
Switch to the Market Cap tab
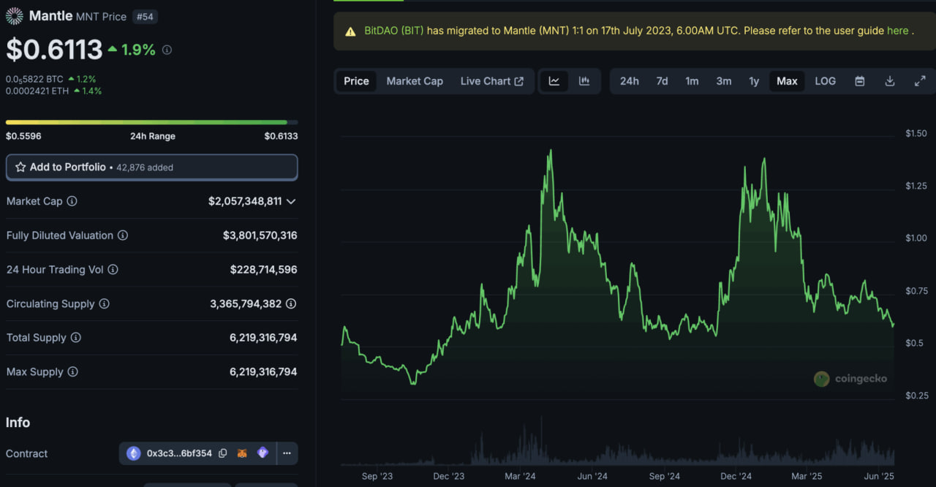coord(415,81)
